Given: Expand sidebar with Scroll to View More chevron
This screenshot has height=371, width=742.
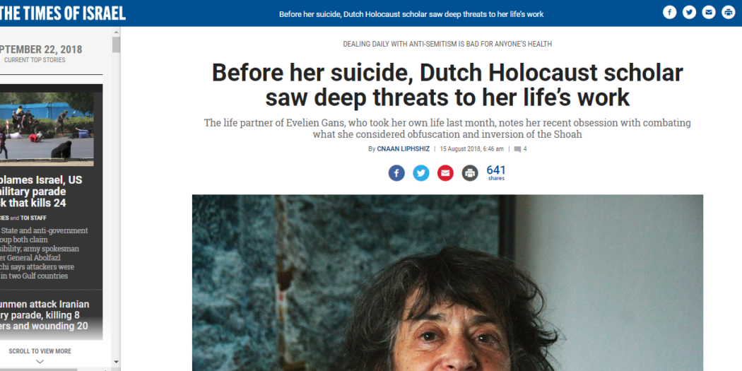Looking at the screenshot, I should click(40, 362).
